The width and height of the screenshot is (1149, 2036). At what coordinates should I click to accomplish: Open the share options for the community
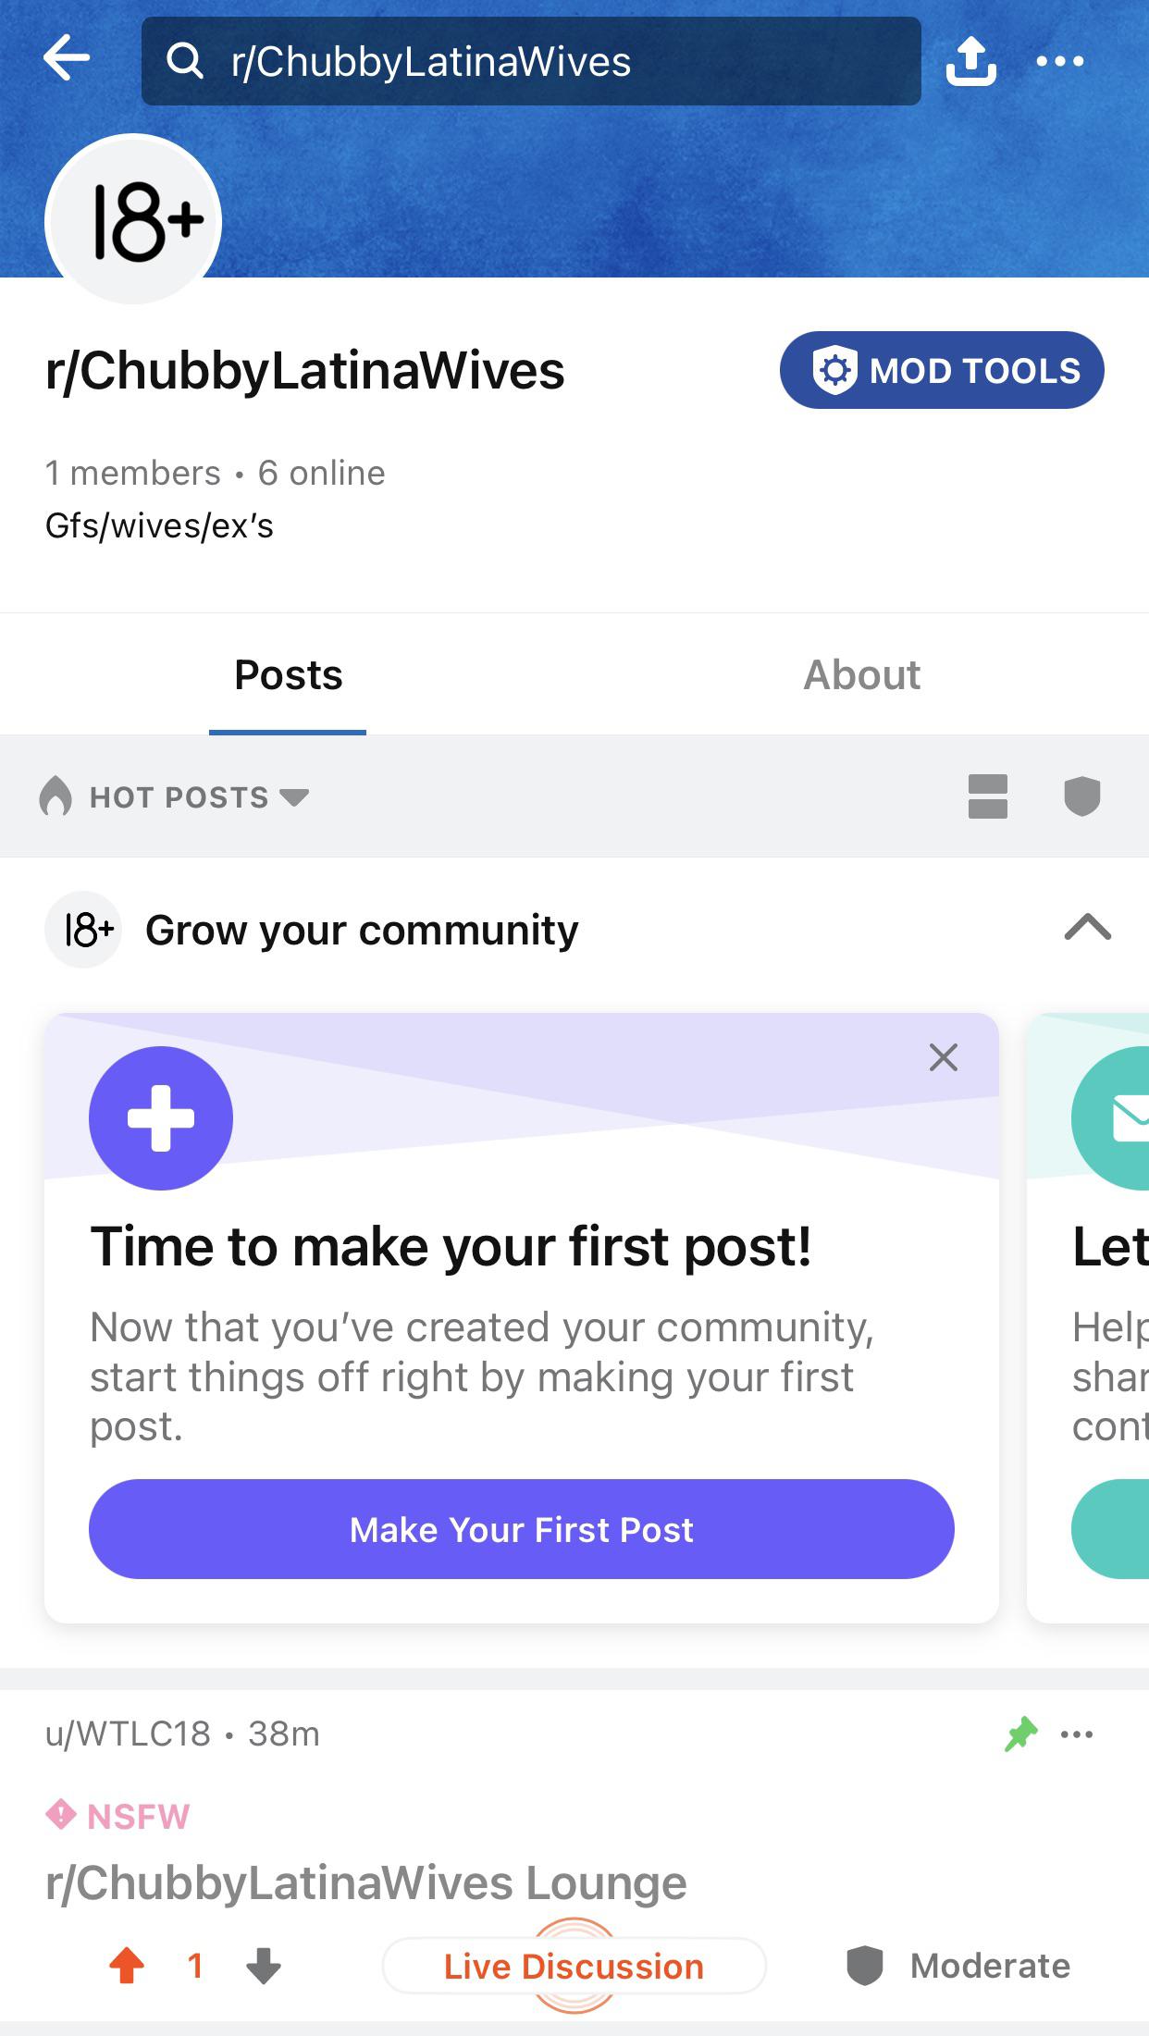[971, 62]
